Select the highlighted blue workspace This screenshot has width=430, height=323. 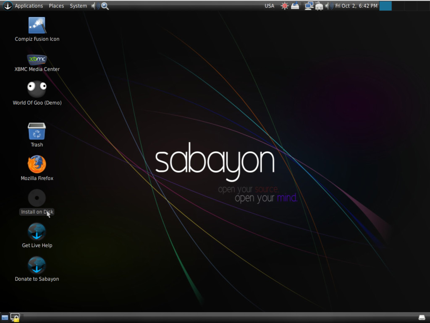(x=385, y=6)
